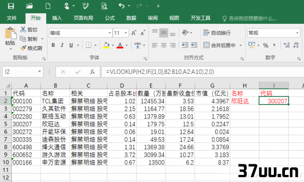Expand customize quick access toolbar arrow
Viewport: 304px width, 182px height.
[158, 6]
